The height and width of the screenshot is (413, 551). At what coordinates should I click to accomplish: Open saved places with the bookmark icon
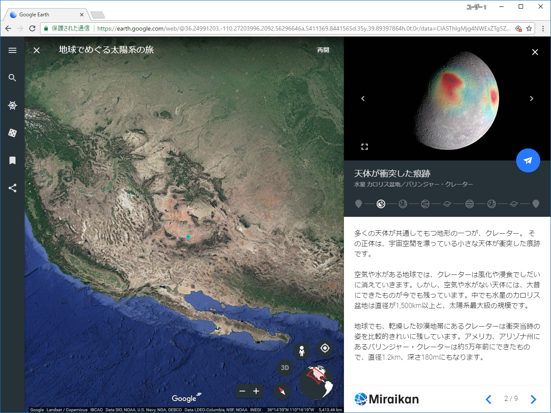(x=12, y=160)
